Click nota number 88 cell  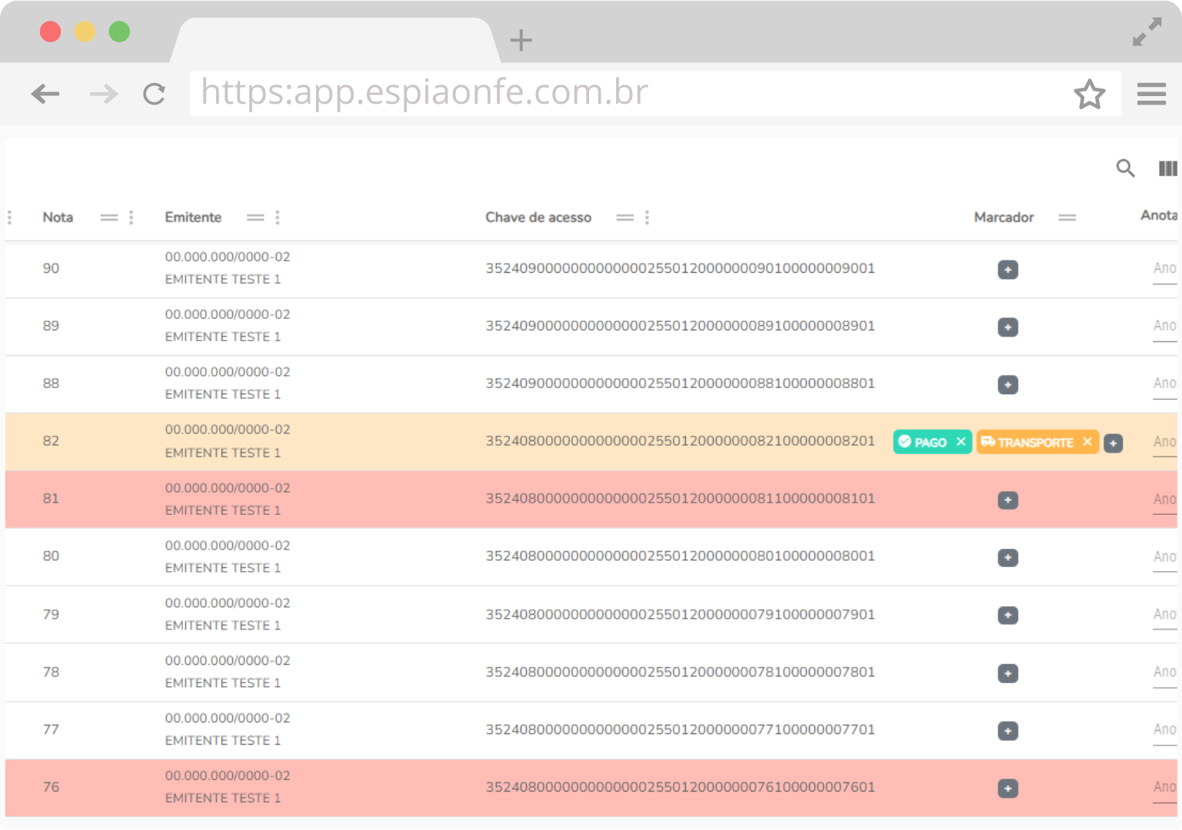pos(51,383)
